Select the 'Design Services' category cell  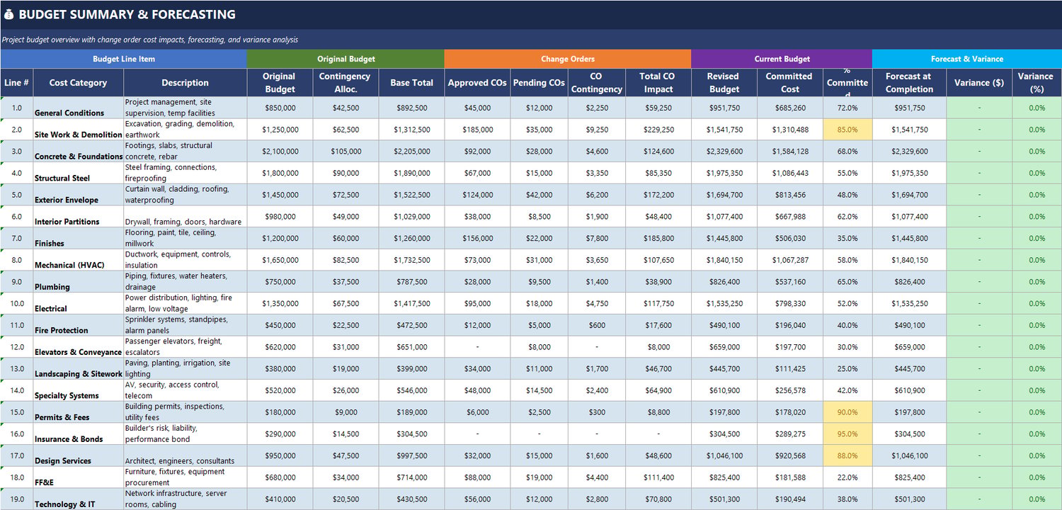(x=79, y=456)
